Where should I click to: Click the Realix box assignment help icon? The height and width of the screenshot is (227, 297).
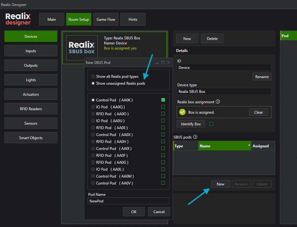coord(218,102)
